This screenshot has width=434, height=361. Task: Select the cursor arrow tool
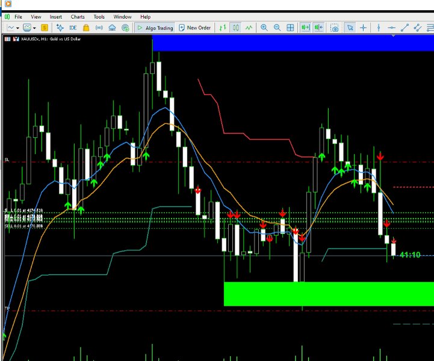click(x=350, y=28)
